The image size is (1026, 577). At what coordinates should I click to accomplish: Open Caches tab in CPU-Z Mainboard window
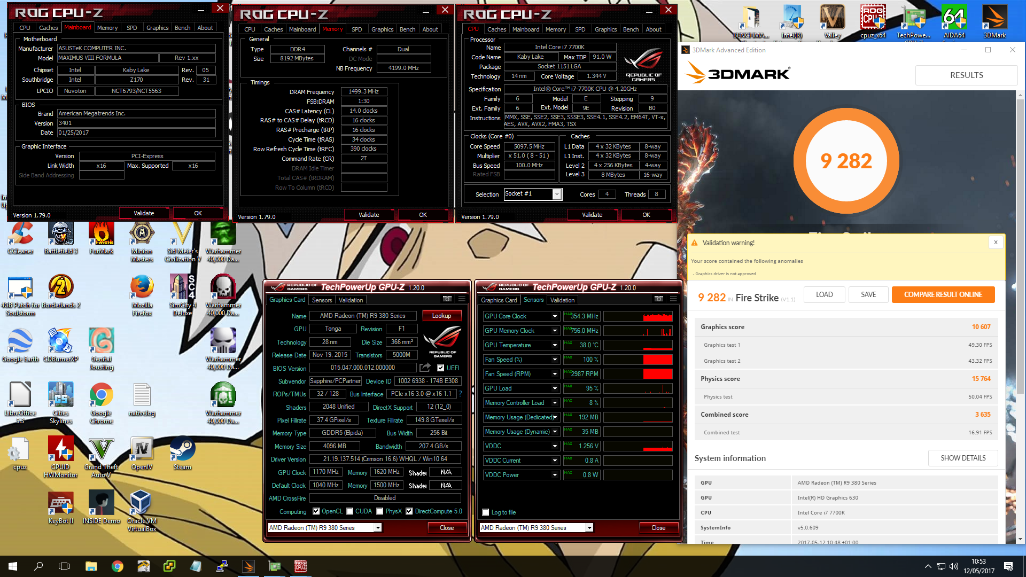pyautogui.click(x=48, y=28)
